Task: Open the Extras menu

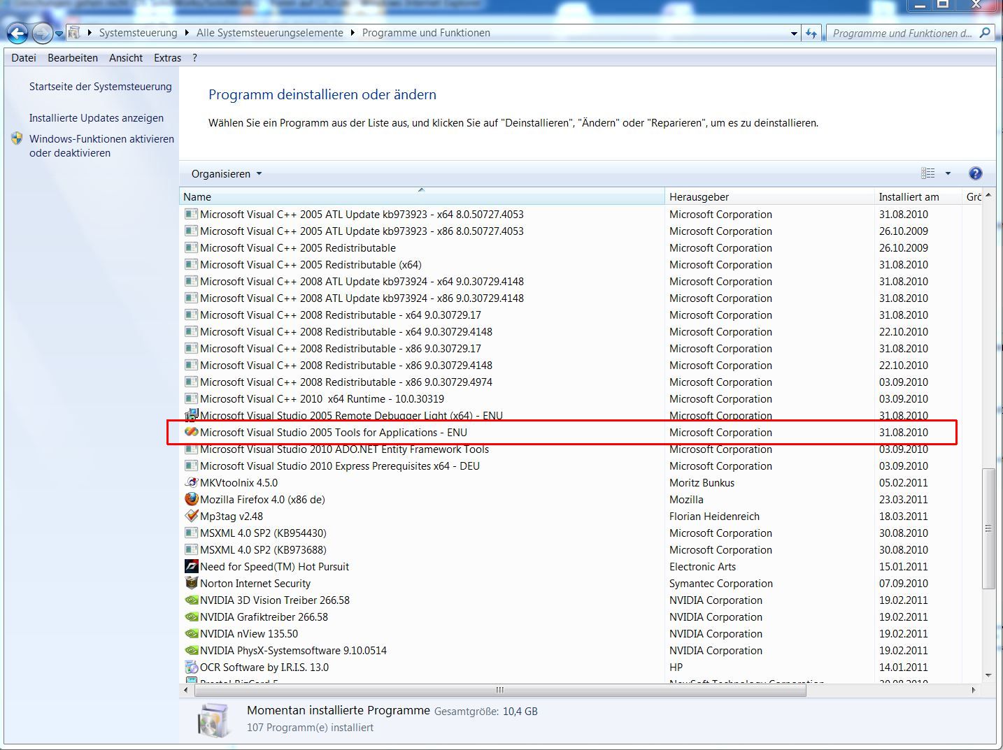Action: [x=167, y=58]
